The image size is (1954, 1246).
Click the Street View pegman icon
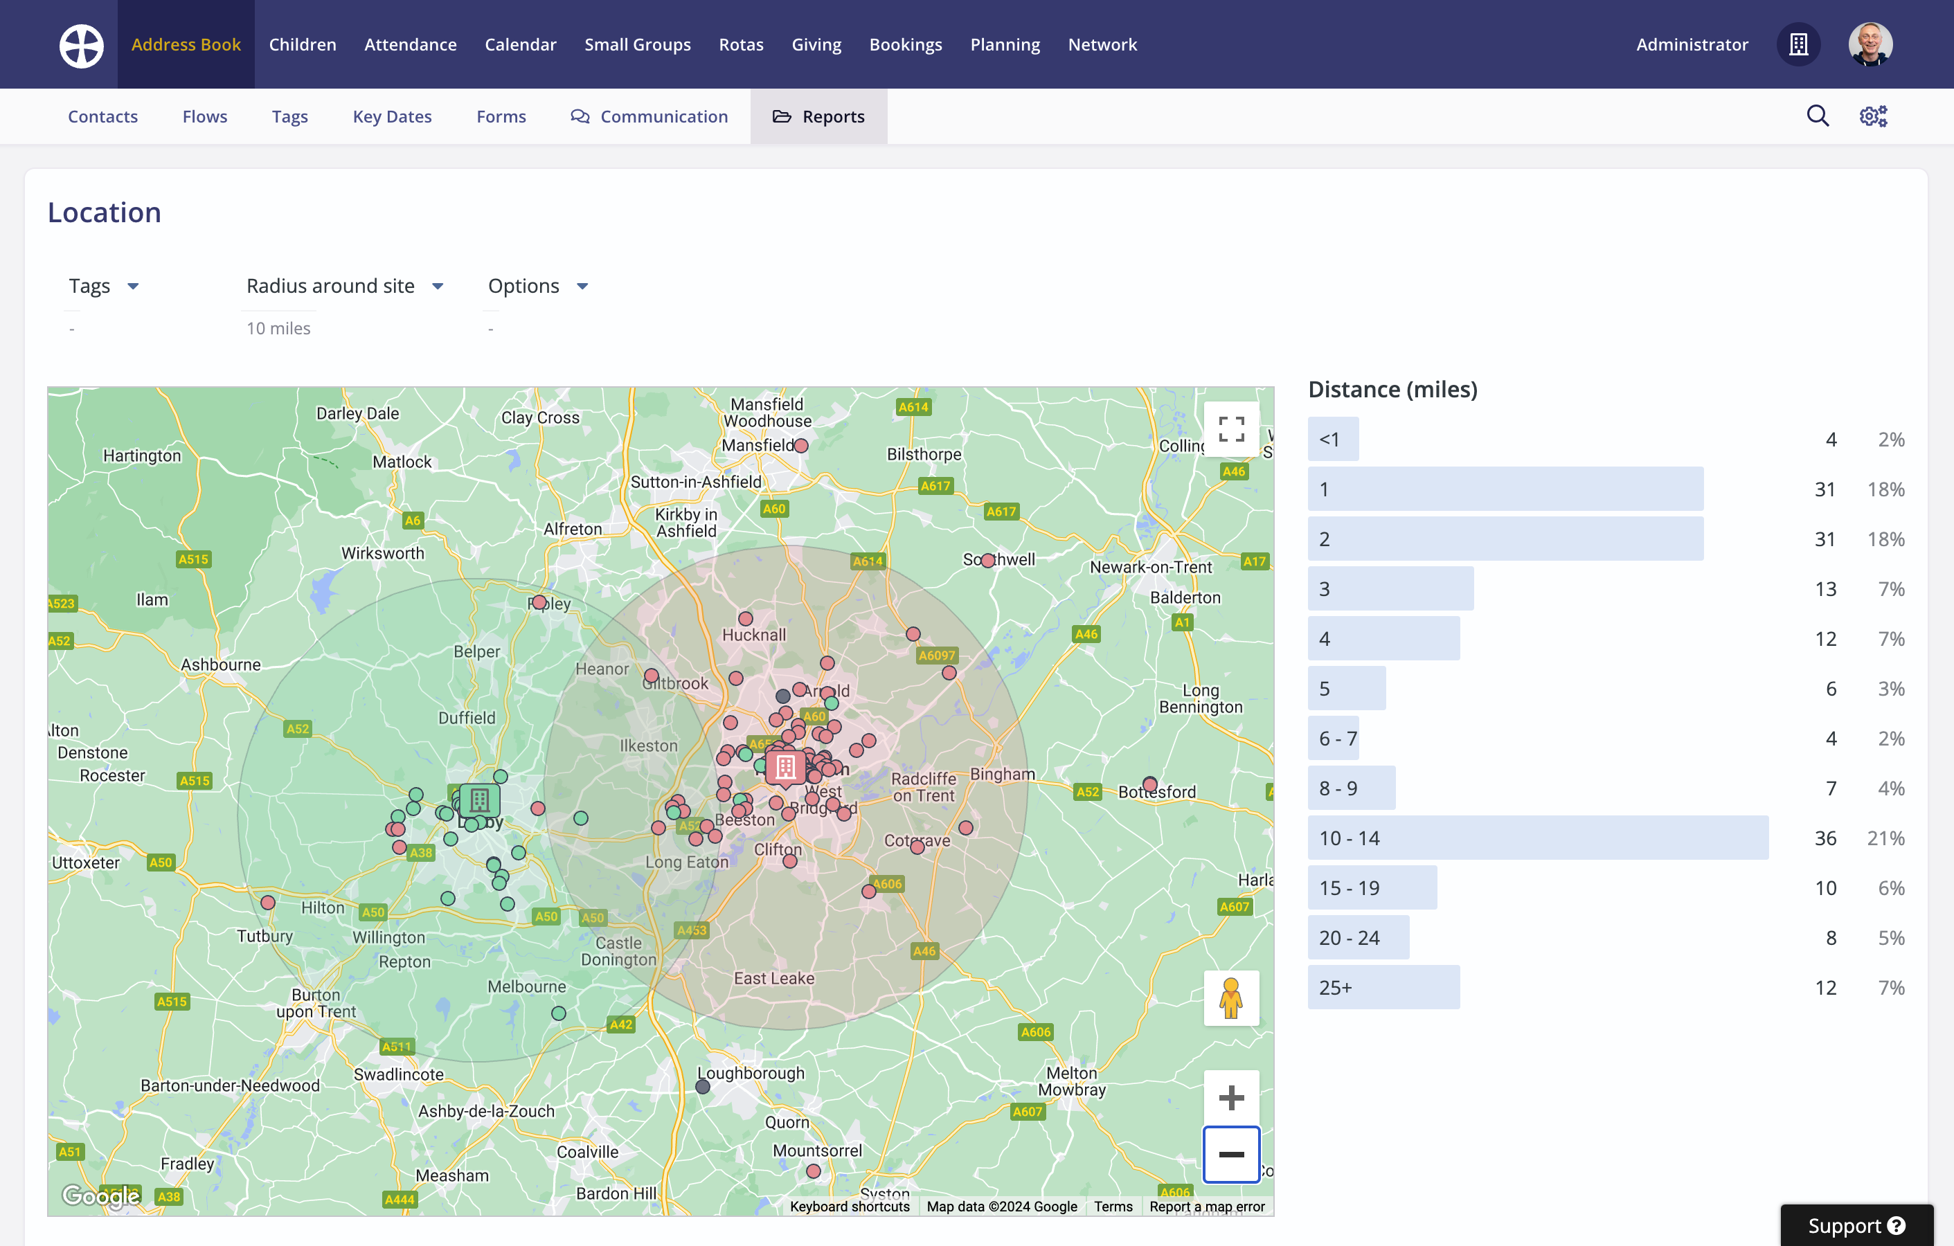tap(1230, 997)
